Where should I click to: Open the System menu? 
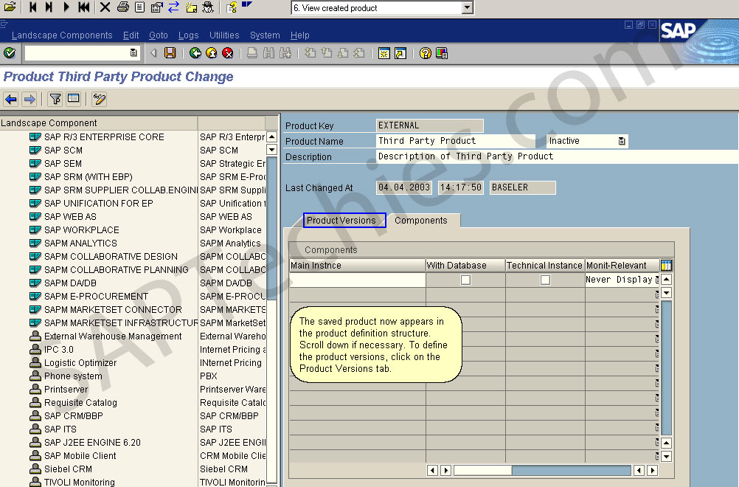click(x=265, y=35)
